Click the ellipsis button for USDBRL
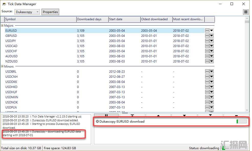 tap(207, 72)
